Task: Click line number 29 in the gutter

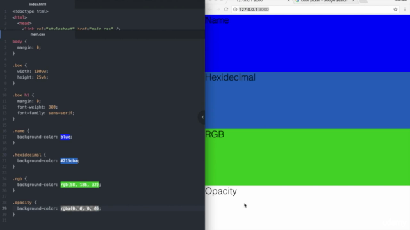Action: (4, 208)
